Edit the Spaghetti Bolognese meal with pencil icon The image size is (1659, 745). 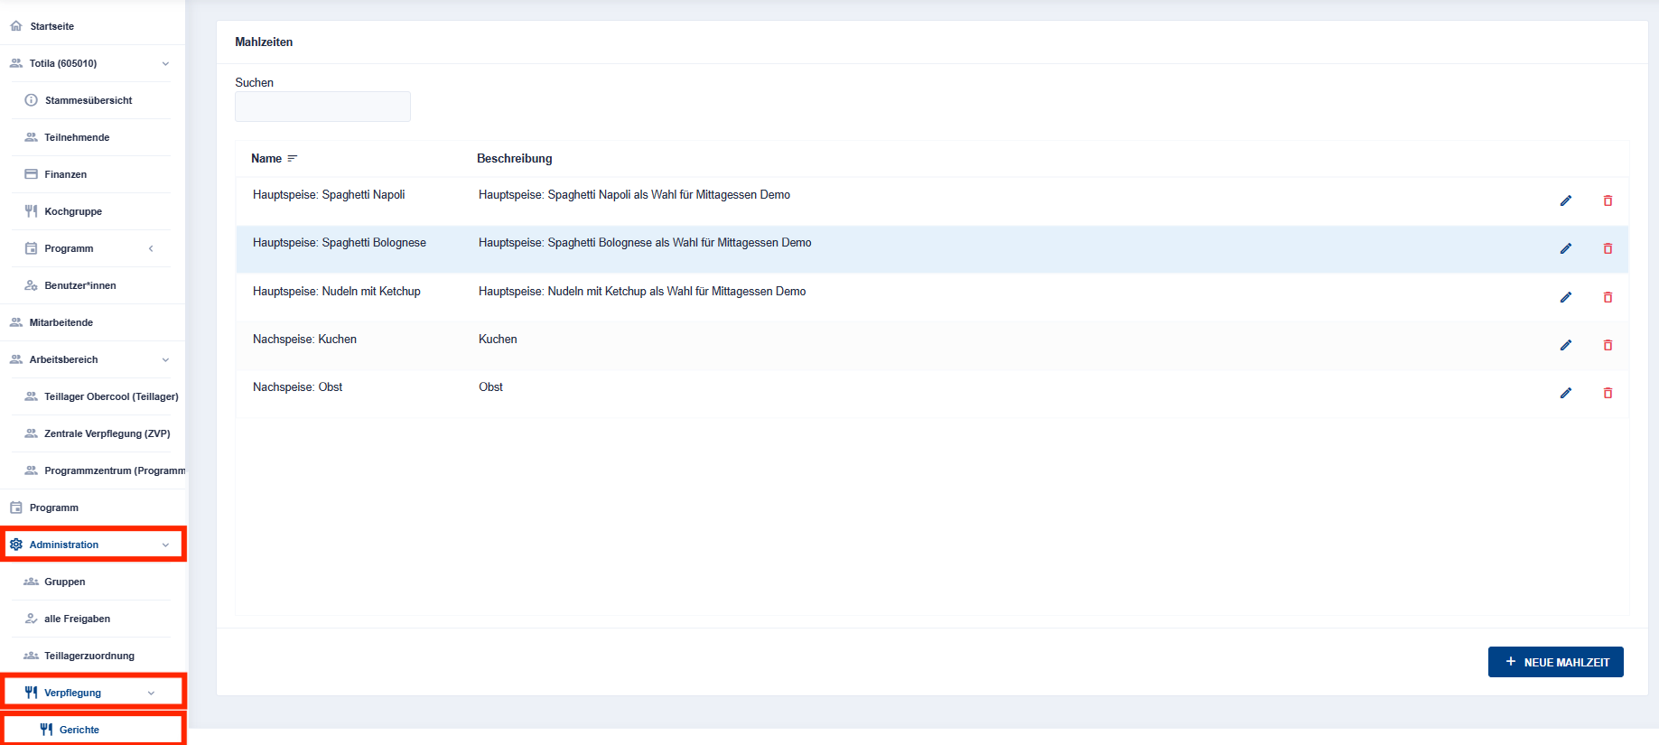pos(1566,248)
